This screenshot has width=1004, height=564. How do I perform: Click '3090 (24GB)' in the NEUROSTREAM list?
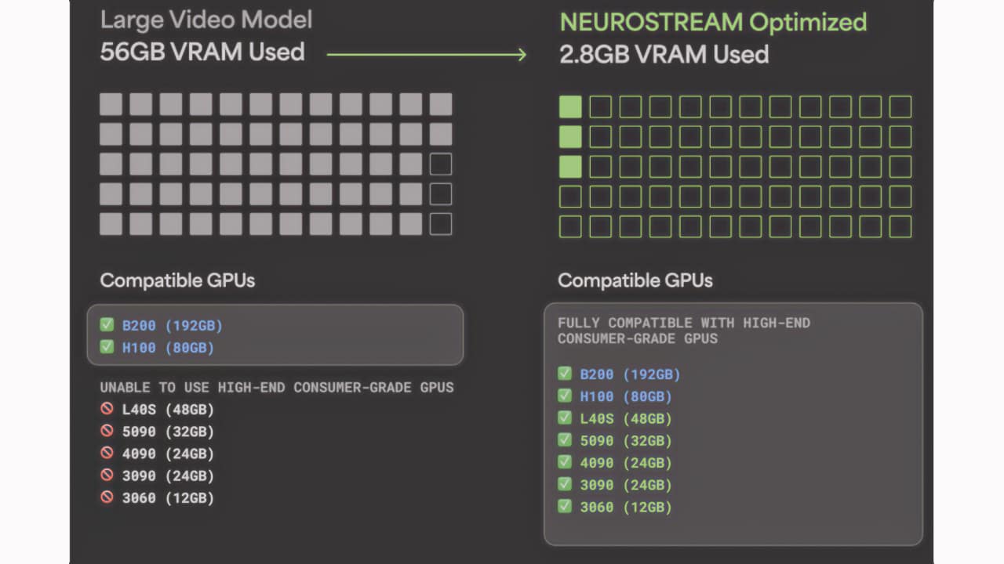click(x=627, y=485)
